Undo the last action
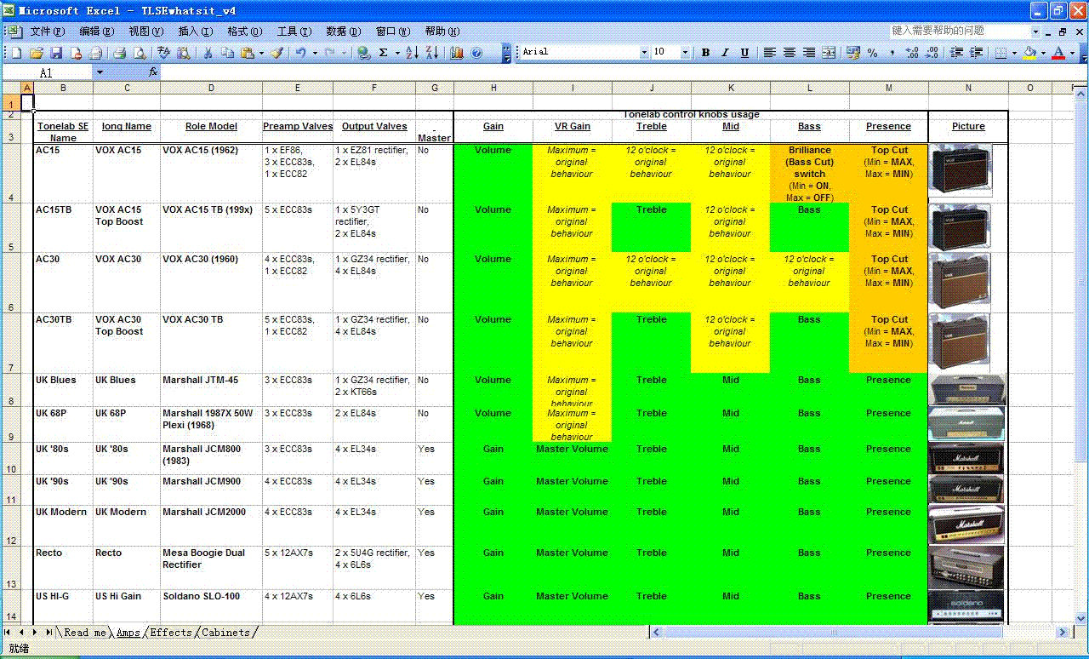The image size is (1089, 659). coord(300,53)
